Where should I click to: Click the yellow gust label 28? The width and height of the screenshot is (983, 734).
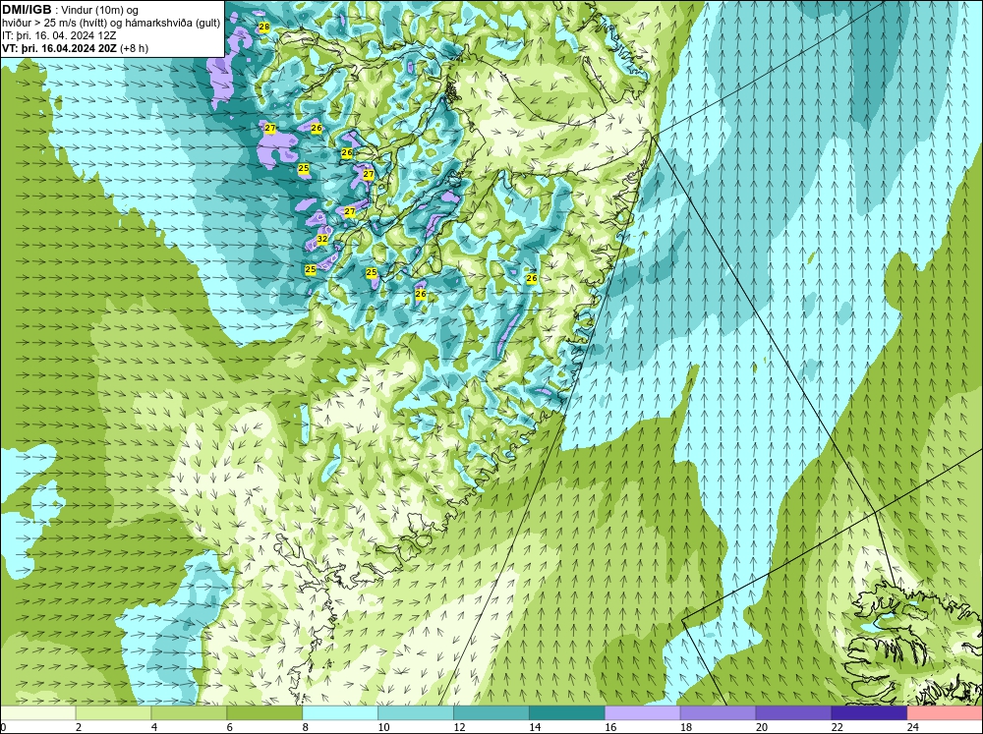point(263,27)
